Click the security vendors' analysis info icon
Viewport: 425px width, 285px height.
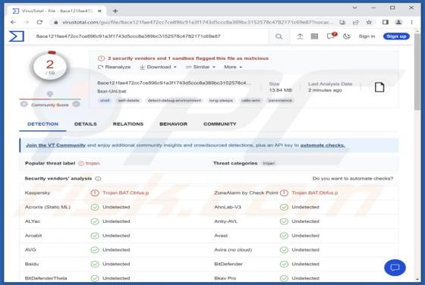point(98,179)
